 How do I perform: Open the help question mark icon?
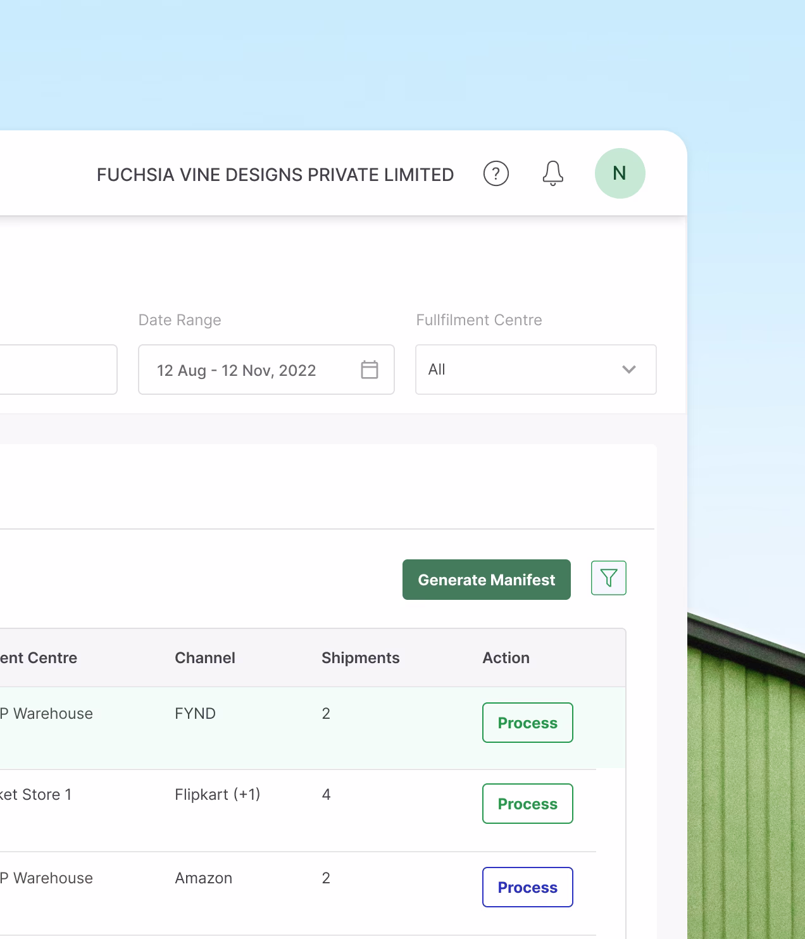point(496,173)
